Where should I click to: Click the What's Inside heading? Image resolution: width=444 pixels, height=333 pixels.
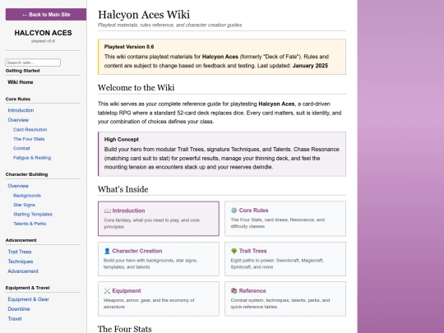(x=123, y=189)
